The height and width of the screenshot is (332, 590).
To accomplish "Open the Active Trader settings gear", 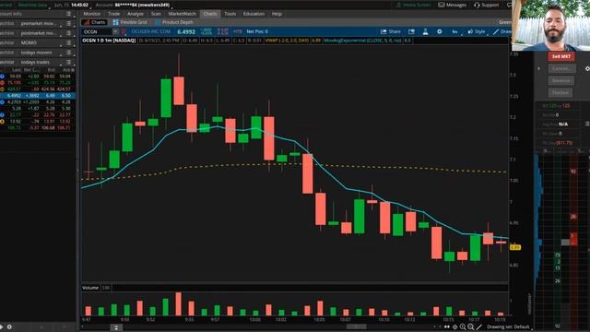I will click(x=587, y=69).
